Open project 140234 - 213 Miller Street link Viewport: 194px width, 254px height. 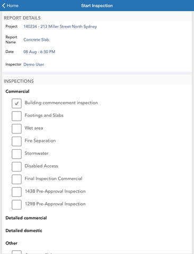click(60, 26)
